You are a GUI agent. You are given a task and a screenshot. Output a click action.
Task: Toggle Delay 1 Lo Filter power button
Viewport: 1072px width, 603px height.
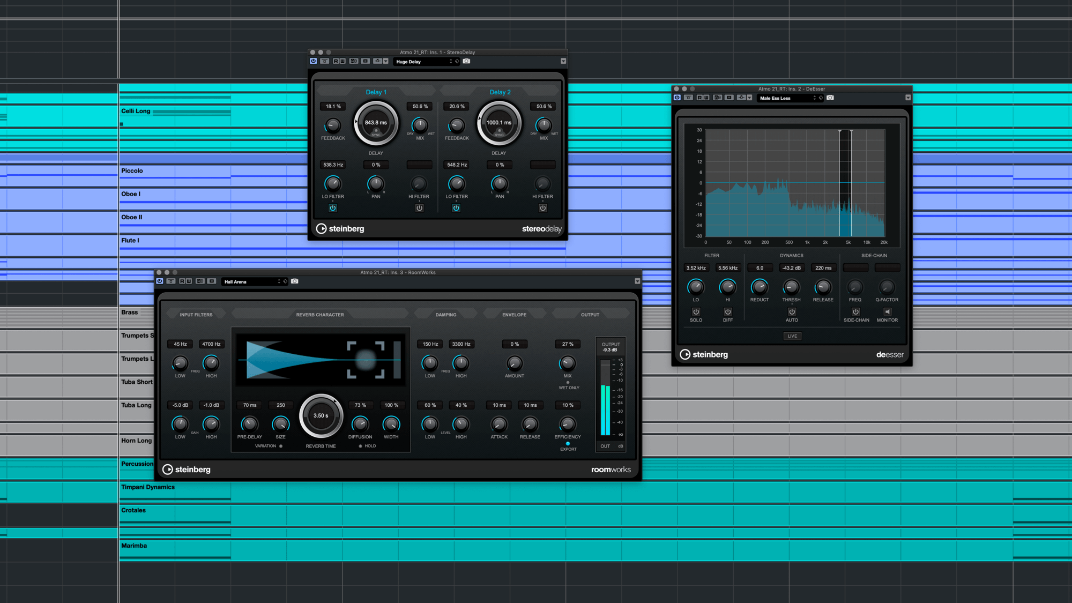click(333, 208)
